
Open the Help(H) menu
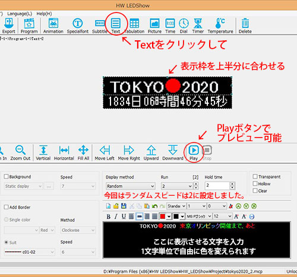click(x=44, y=14)
